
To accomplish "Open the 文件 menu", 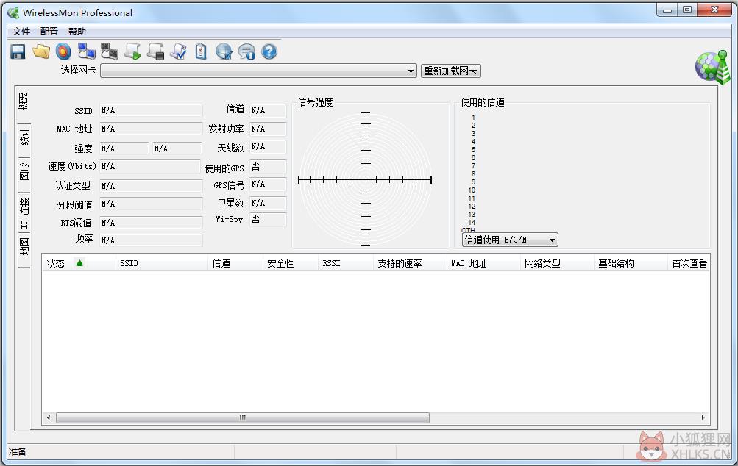I will click(x=21, y=32).
